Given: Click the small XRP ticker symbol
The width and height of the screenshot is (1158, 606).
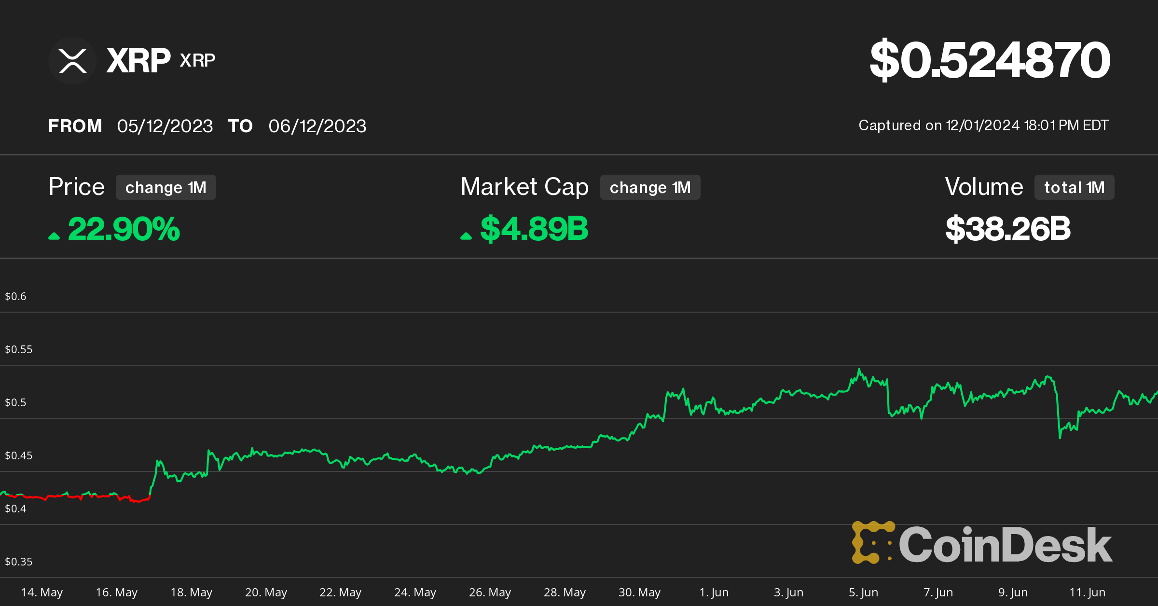Looking at the screenshot, I should 197,61.
